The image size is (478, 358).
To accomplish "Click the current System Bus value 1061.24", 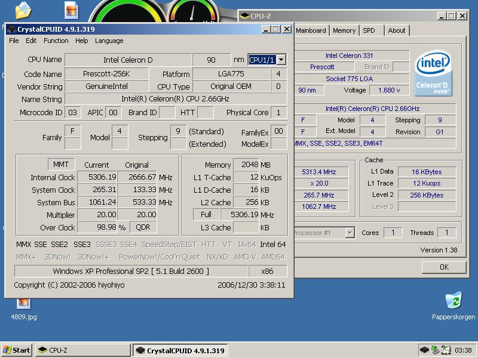I will tap(97, 202).
